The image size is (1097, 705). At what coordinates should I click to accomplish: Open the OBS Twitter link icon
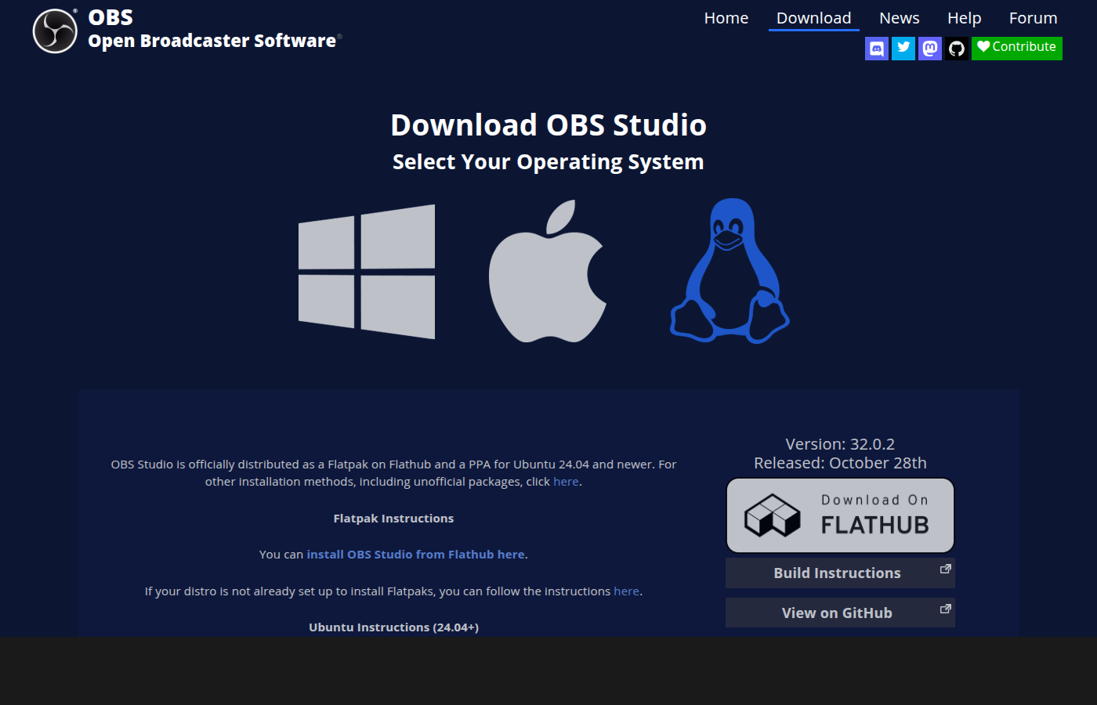pyautogui.click(x=903, y=49)
